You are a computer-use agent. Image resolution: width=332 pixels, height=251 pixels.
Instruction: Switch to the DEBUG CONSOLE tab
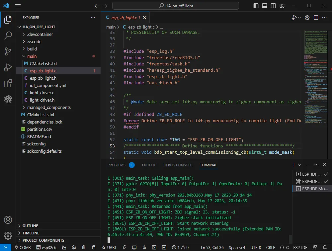click(178, 165)
